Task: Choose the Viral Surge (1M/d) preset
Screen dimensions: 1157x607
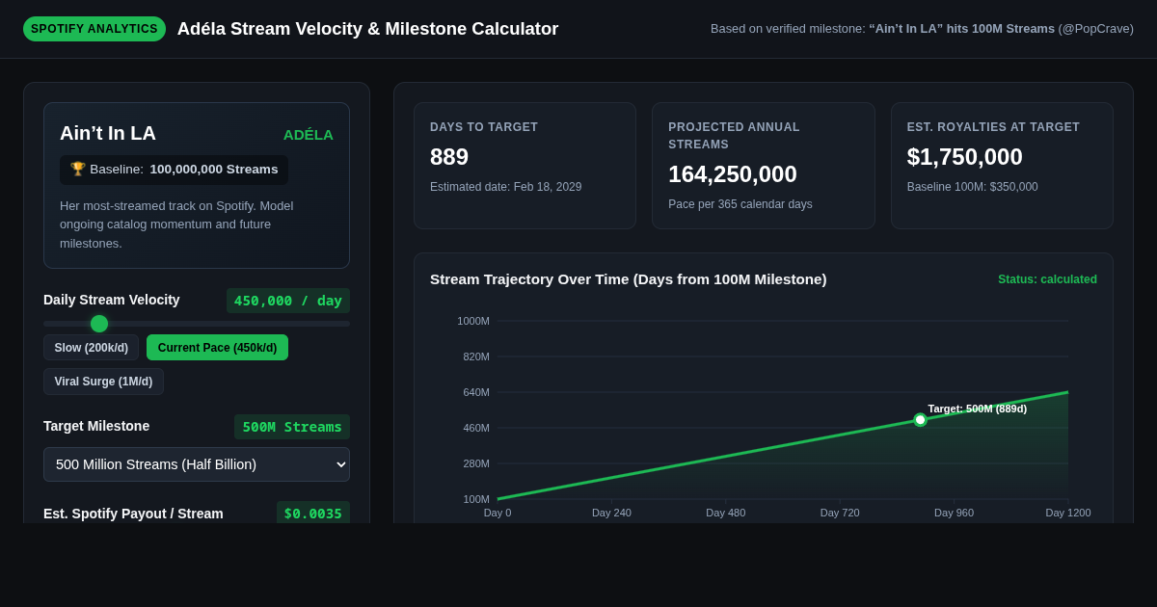Action: [x=103, y=382]
